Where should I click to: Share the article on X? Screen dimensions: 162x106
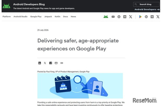click(45, 63)
